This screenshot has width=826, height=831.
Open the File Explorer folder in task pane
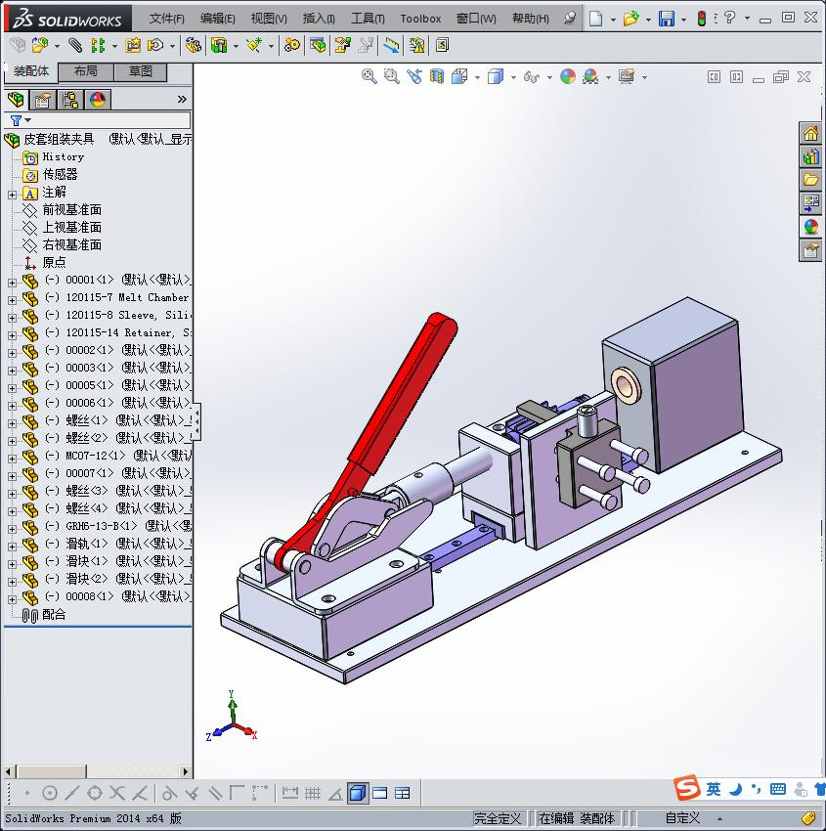coord(810,180)
